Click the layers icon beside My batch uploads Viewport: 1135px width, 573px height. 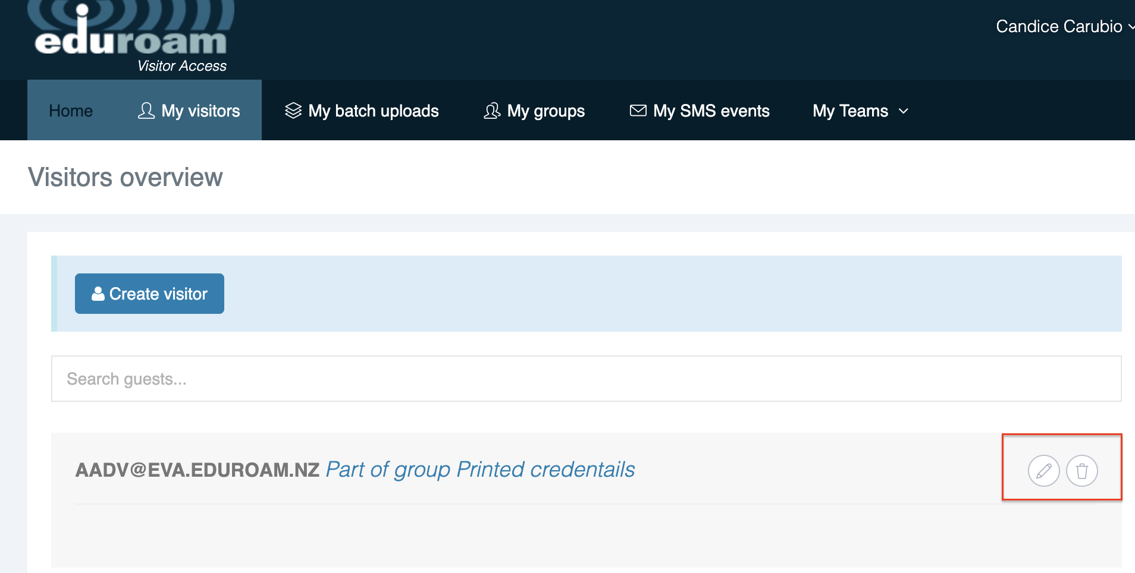293,111
